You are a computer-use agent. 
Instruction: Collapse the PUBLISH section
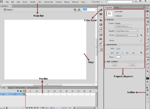[105, 20]
